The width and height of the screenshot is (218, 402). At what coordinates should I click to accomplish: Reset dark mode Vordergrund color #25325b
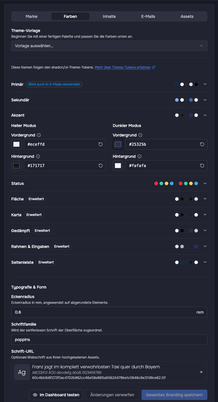tap(202, 144)
